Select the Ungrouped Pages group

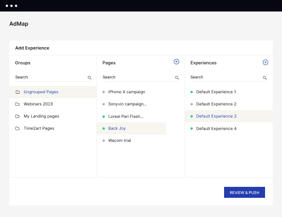pos(53,92)
